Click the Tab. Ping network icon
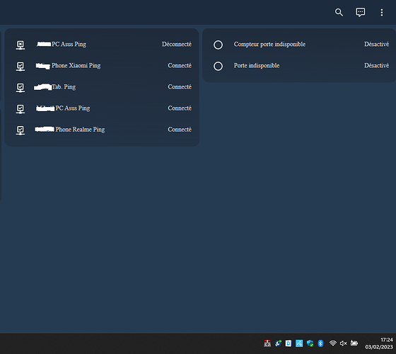This screenshot has width=396, height=354. (x=21, y=88)
